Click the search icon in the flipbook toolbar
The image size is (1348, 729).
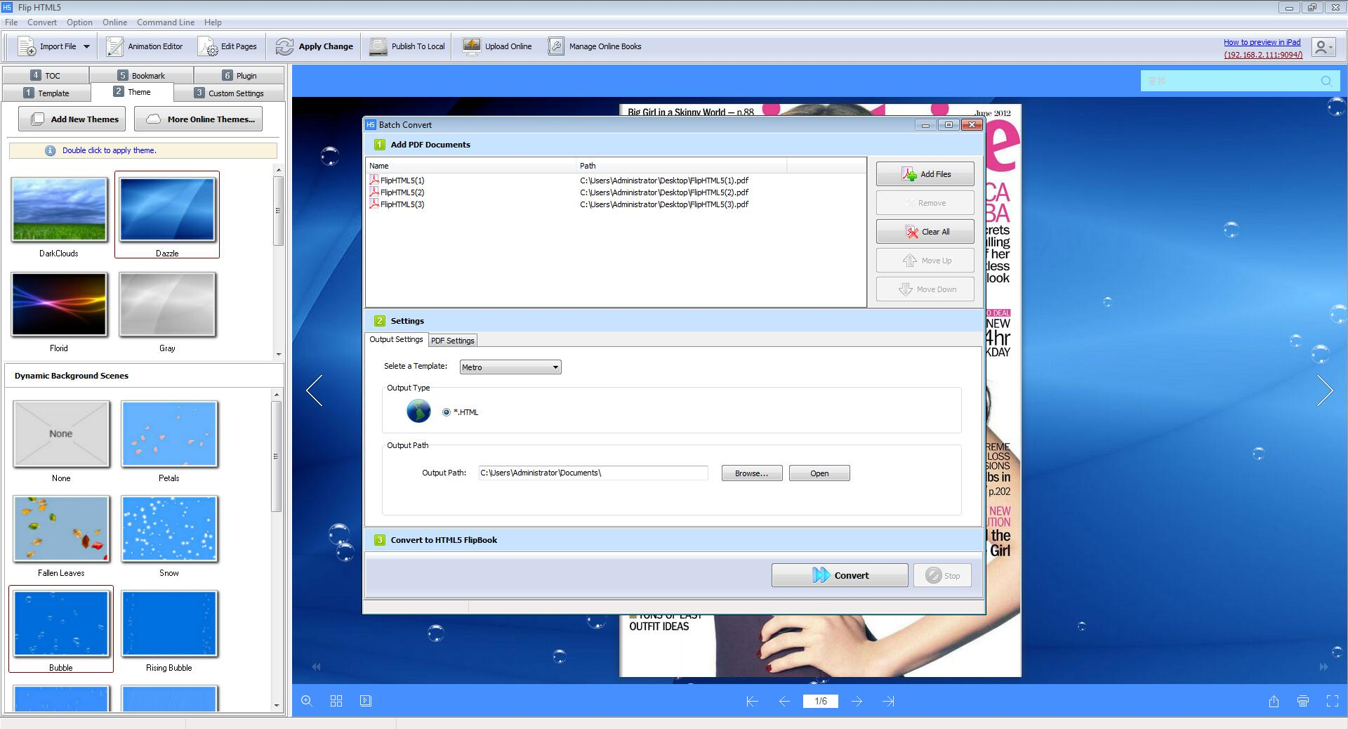[x=1326, y=81]
